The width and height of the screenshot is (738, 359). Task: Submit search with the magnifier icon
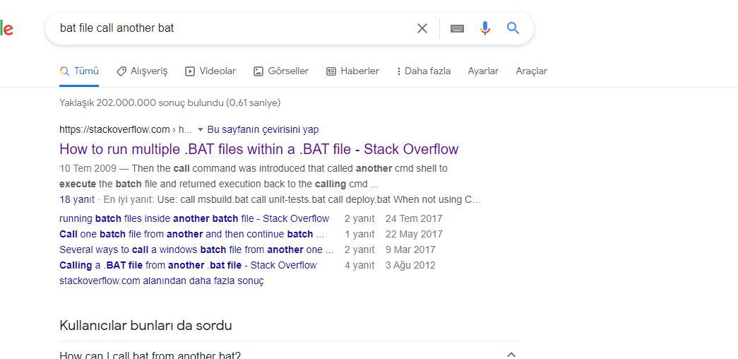click(513, 28)
